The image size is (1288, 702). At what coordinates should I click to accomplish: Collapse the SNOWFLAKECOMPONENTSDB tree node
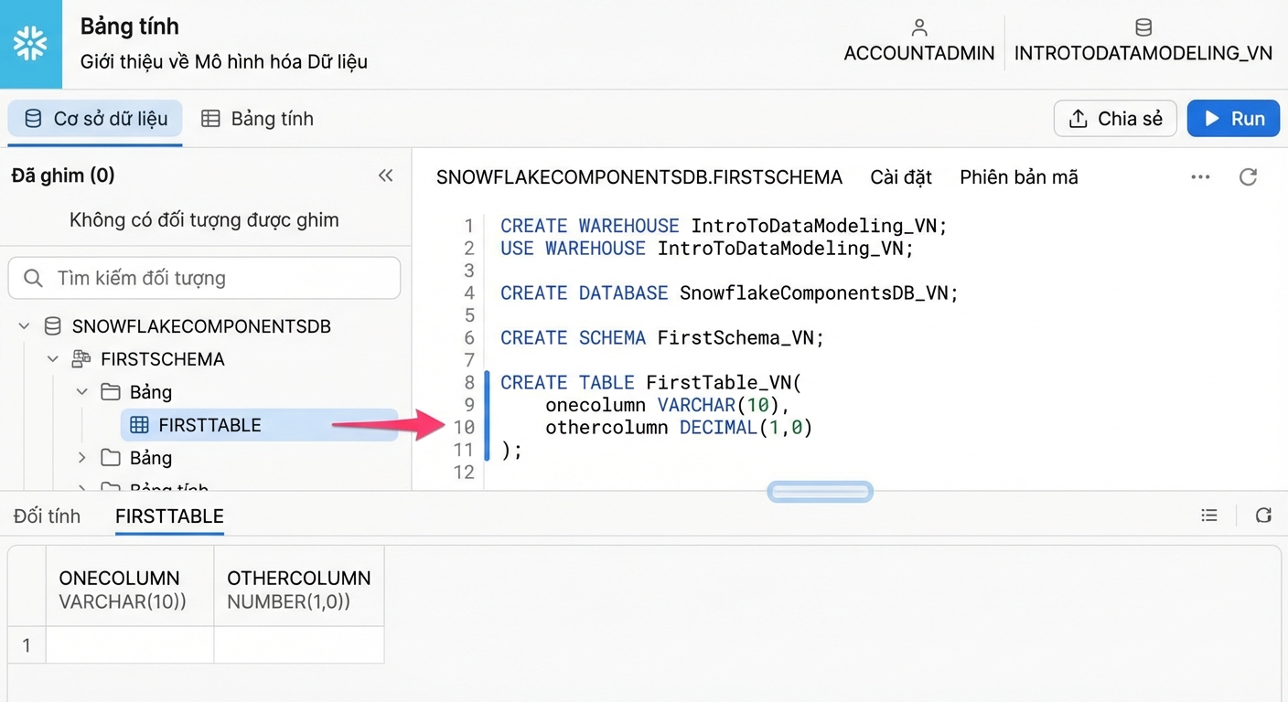25,326
